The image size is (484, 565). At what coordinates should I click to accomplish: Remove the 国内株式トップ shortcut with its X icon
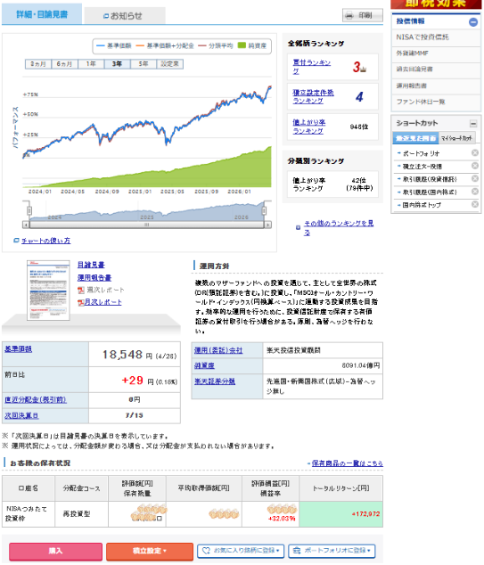(475, 204)
